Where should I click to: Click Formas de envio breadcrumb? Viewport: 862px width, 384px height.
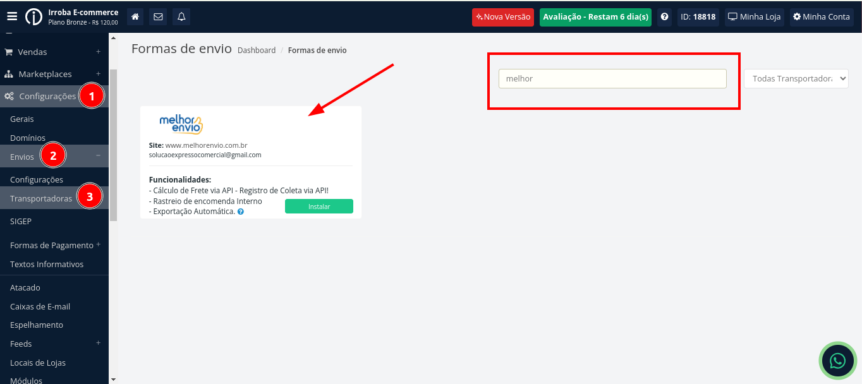(317, 51)
